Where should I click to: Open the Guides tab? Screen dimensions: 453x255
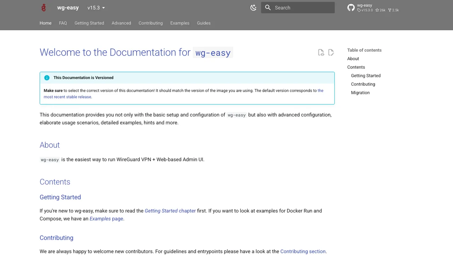point(204,23)
